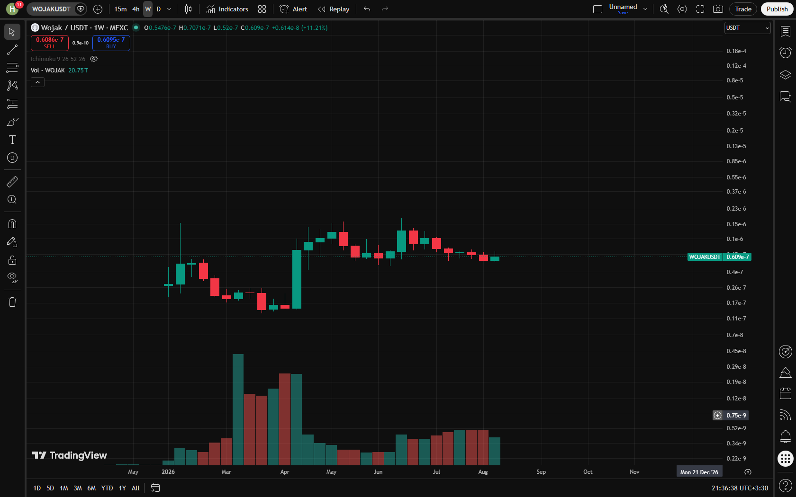Open the WOJAKUSDT symbol search

(51, 9)
